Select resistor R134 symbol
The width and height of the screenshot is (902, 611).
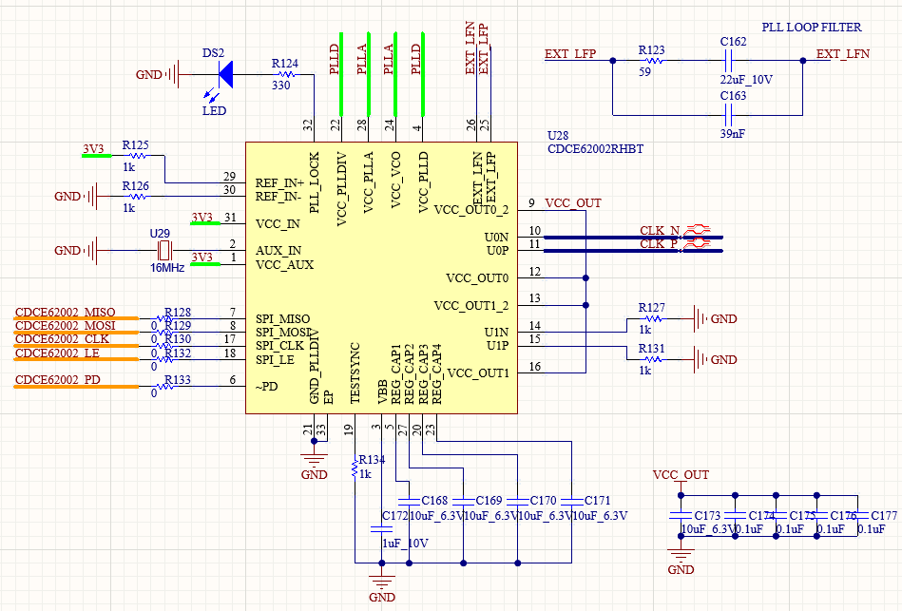355,468
